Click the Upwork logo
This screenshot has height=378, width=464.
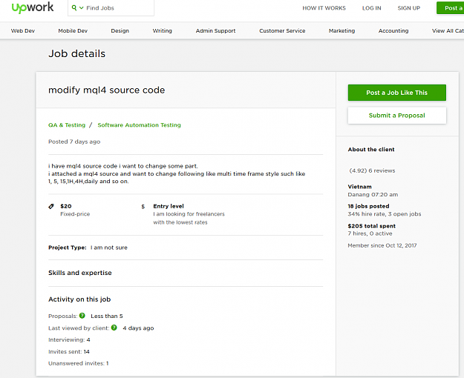tap(33, 7)
